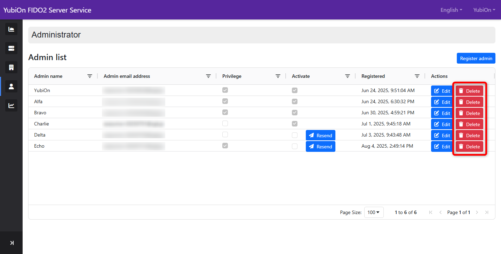This screenshot has width=501, height=254.
Task: Open the administrator user sidebar icon
Action: pyautogui.click(x=11, y=87)
